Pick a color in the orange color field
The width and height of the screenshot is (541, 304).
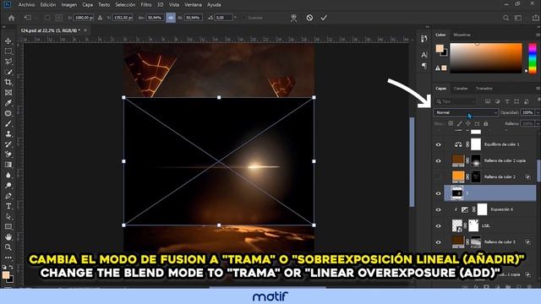click(x=486, y=58)
